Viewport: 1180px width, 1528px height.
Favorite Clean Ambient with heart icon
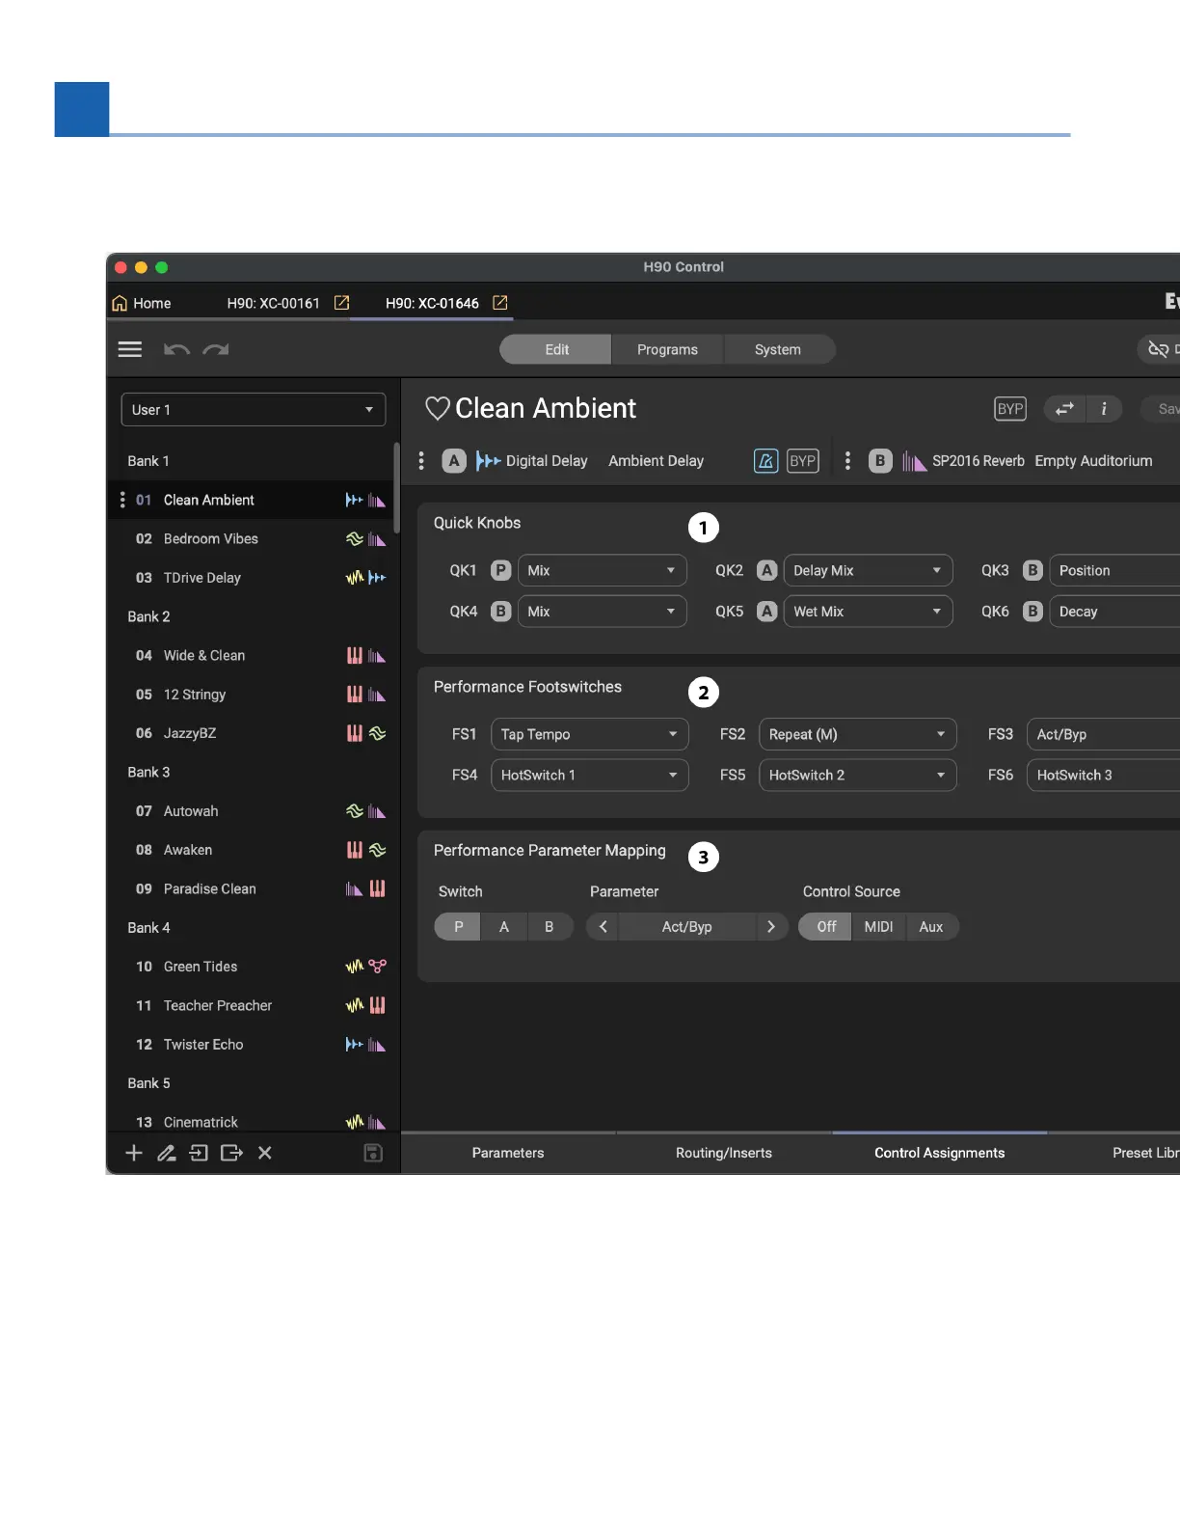(x=438, y=408)
